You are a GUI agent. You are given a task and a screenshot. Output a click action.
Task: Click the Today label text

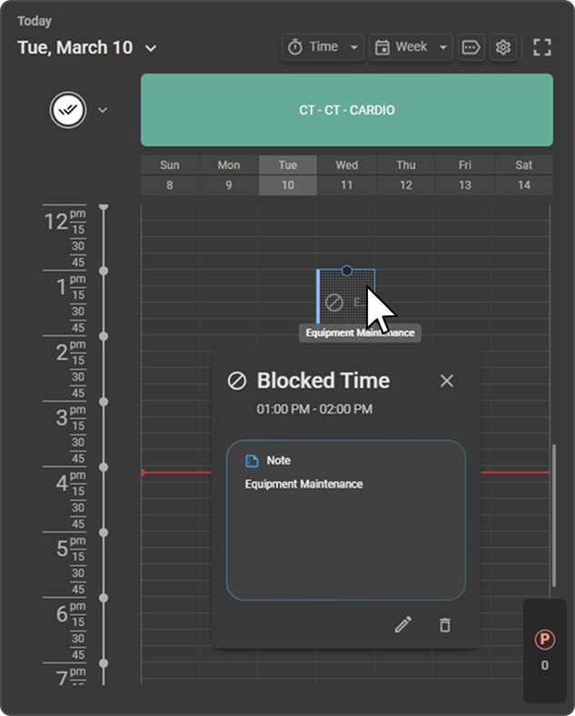coord(35,22)
